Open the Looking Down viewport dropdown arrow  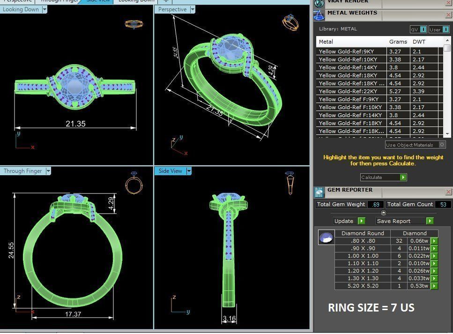click(x=45, y=9)
